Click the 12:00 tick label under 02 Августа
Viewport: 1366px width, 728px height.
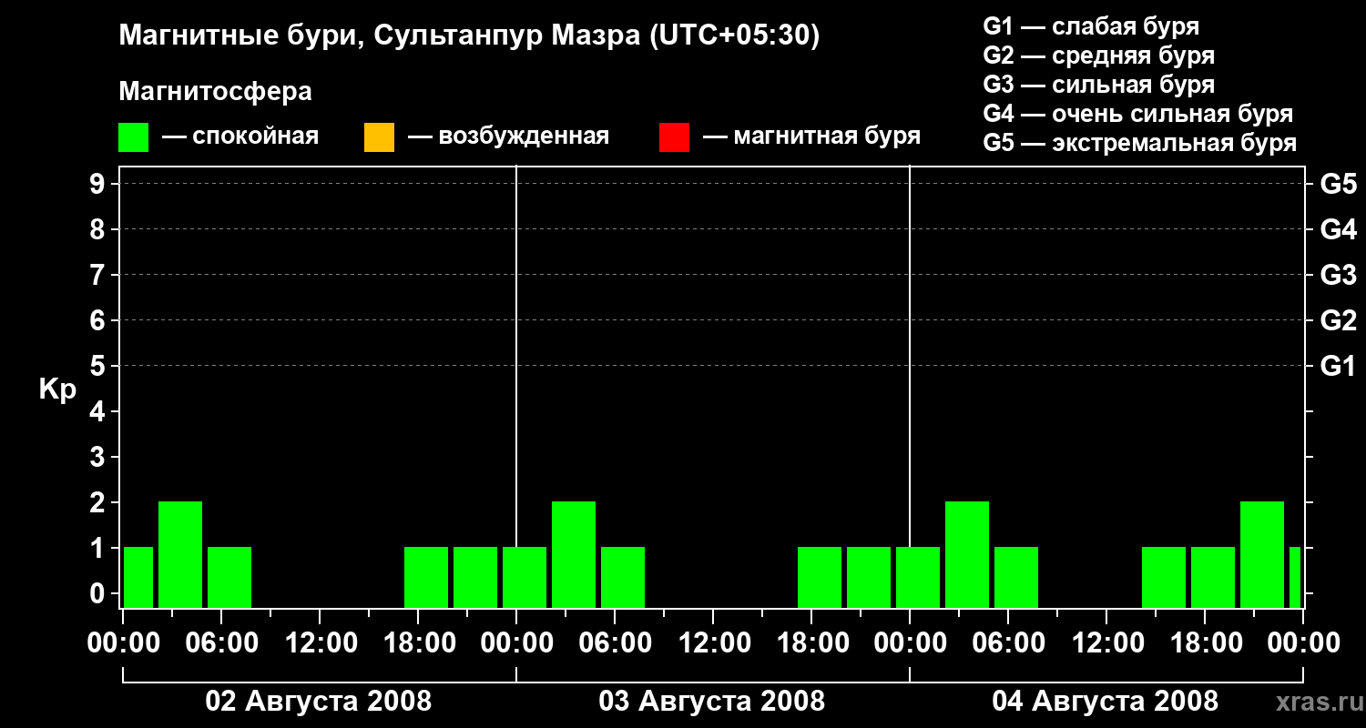pyautogui.click(x=321, y=643)
